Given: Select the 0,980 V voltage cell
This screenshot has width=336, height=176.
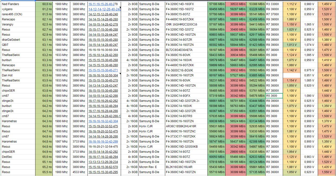Looking at the screenshot, I should pyautogui.click(x=309, y=4).
